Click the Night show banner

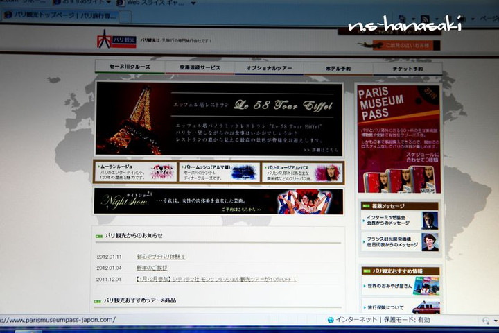[x=218, y=201]
